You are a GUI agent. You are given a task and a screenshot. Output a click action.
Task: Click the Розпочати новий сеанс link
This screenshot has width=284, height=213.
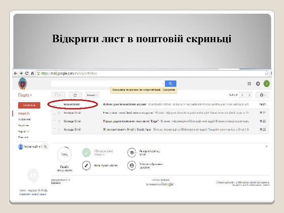click(33, 194)
